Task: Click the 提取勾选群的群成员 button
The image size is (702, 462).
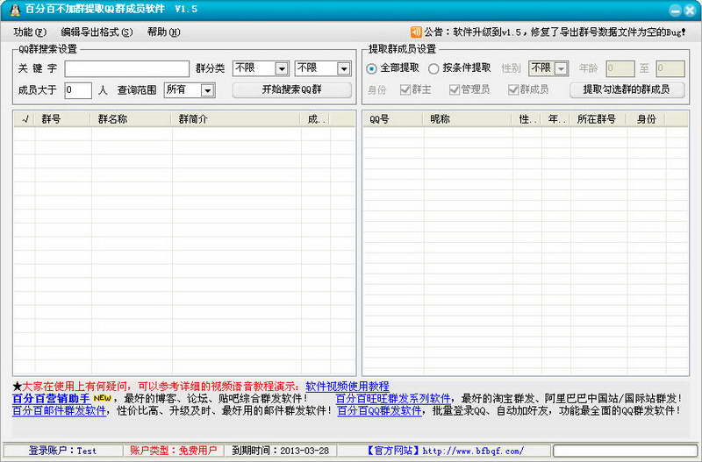Action: (627, 90)
